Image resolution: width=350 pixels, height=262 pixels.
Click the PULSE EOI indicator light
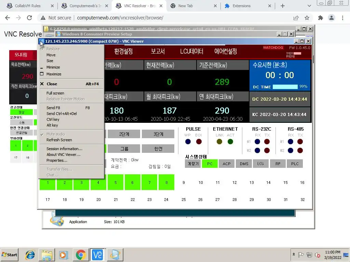tap(199, 142)
